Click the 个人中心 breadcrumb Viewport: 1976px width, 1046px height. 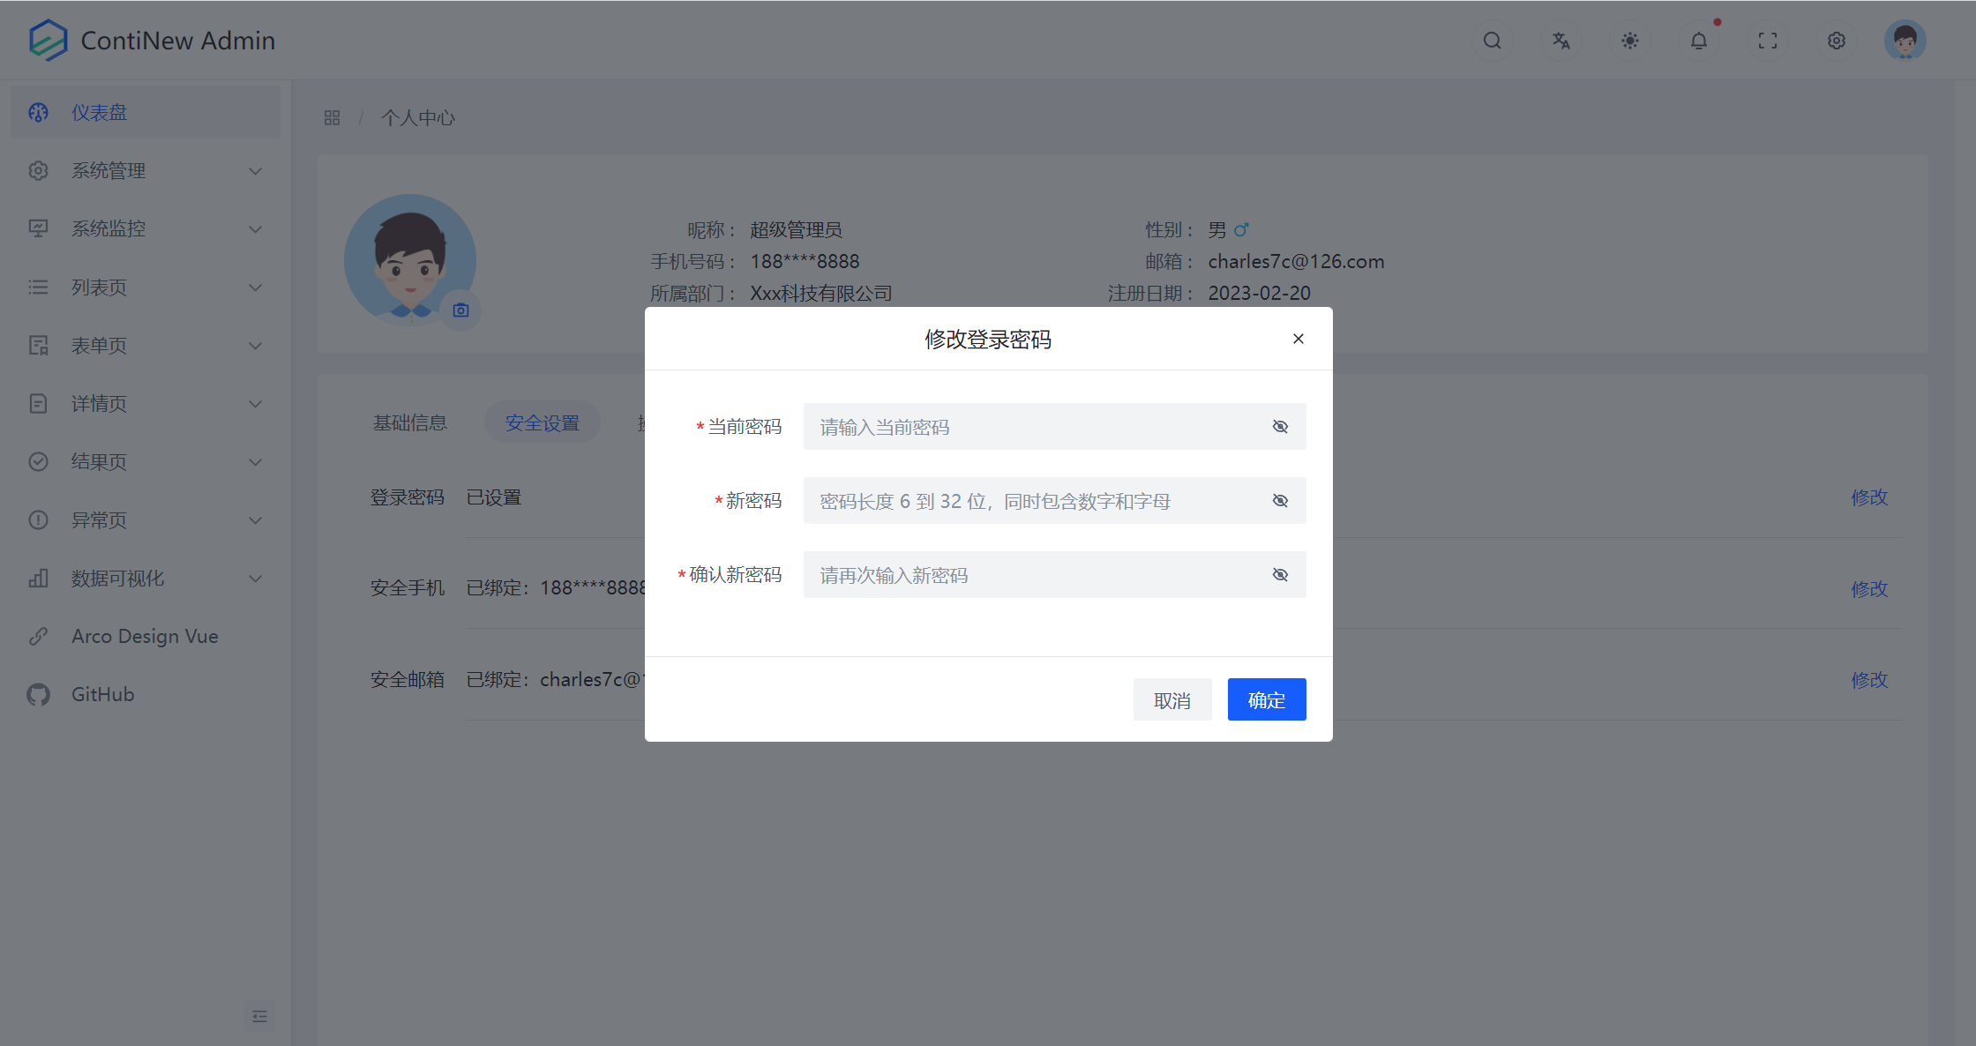(x=417, y=117)
